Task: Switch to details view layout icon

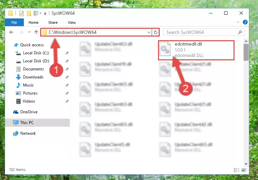Action: click(237, 170)
